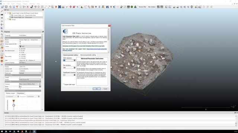Click the top orange cube view icon

2,38
